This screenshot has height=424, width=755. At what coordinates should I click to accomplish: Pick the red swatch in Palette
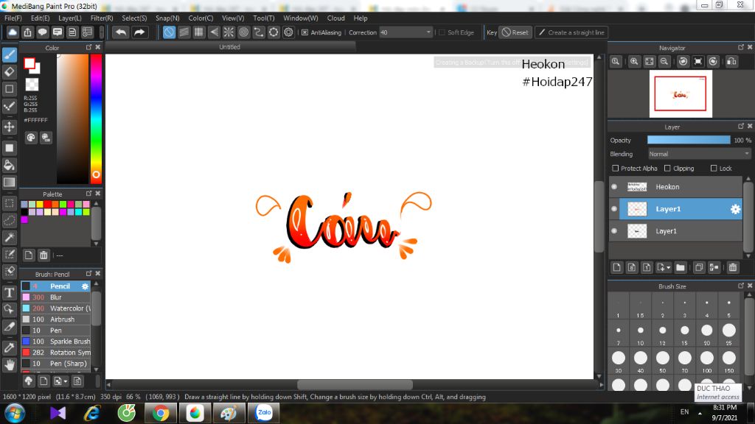[48, 205]
